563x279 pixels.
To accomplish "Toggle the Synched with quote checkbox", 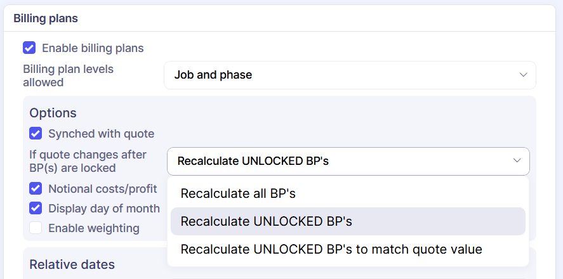I will click(x=36, y=134).
